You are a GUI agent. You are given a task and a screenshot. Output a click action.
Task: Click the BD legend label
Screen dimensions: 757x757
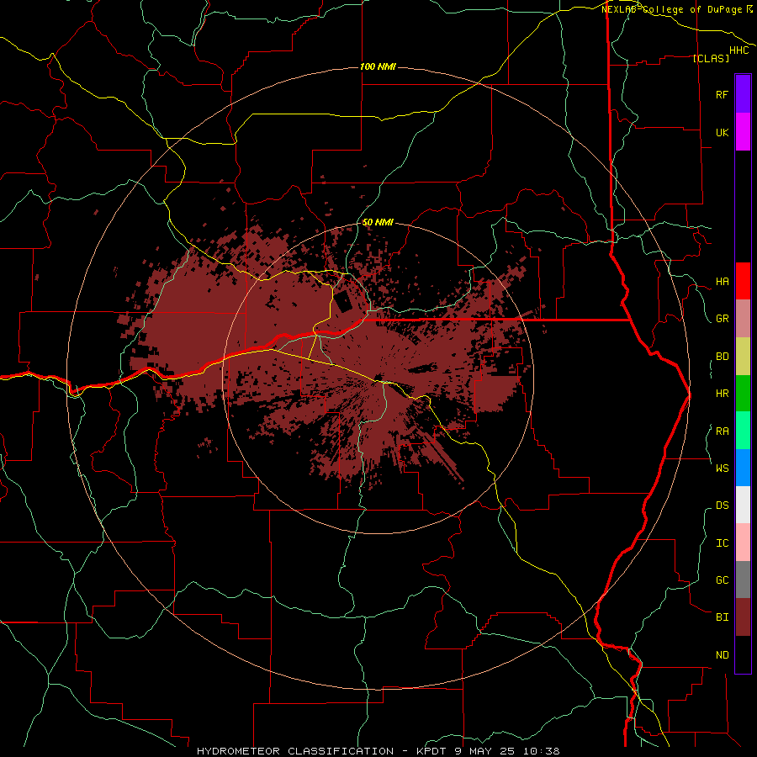(722, 357)
